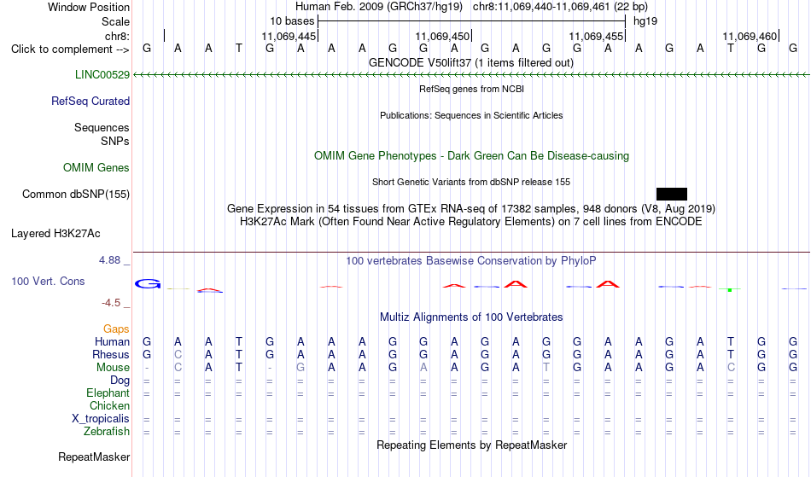Image resolution: width=811 pixels, height=477 pixels.
Task: Click the Gaps row label
Action: point(116,329)
